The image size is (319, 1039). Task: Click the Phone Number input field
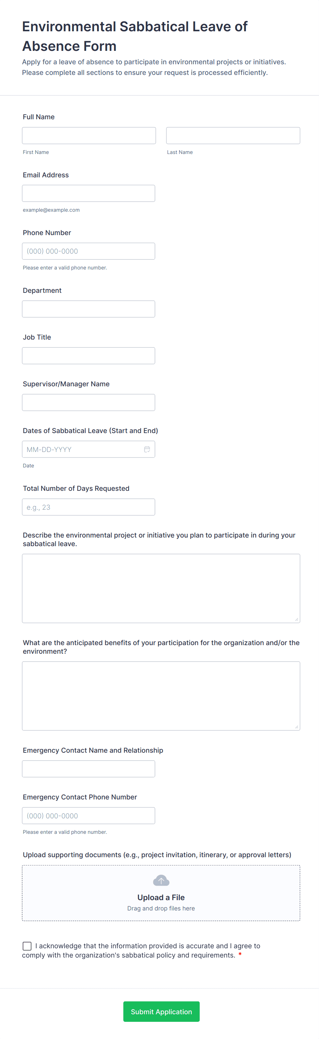click(88, 251)
